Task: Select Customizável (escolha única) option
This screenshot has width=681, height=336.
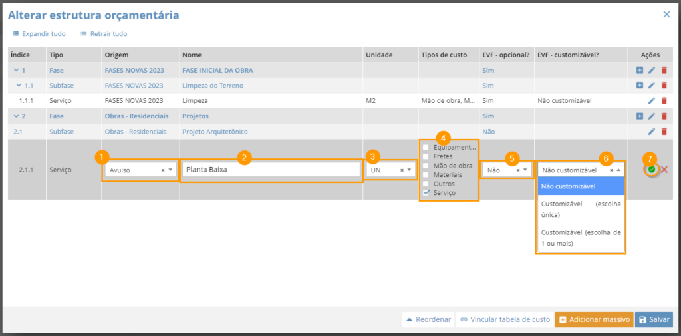Action: [581, 209]
